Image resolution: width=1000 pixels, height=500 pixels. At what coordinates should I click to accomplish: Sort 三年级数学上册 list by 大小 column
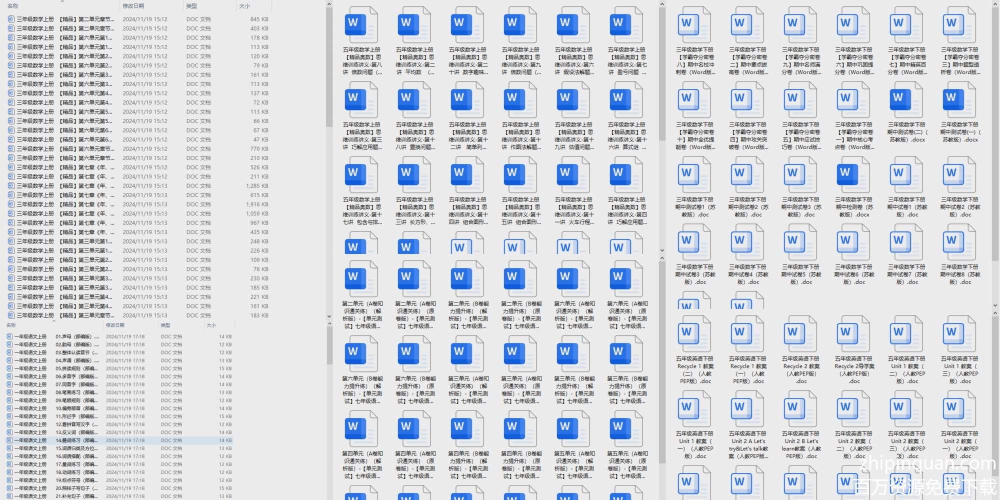244,6
